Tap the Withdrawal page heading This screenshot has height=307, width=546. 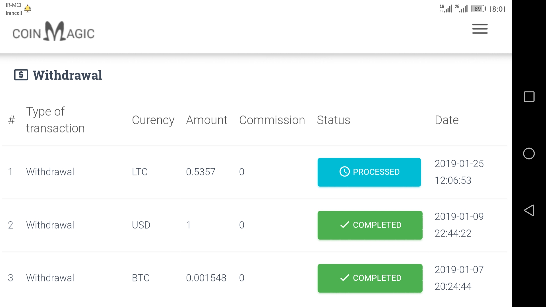(x=67, y=75)
